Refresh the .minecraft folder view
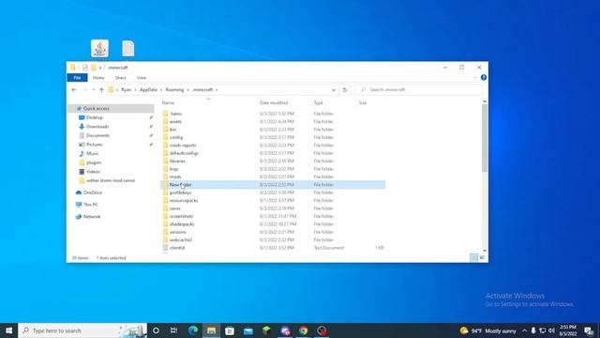Viewport: 600px width, 338px height. coord(345,90)
